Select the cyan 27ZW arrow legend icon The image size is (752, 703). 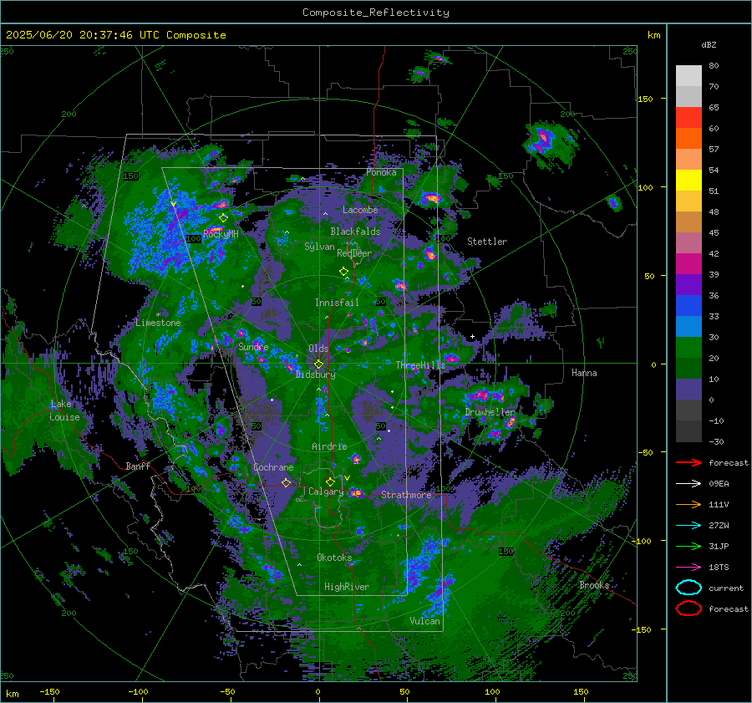click(688, 526)
